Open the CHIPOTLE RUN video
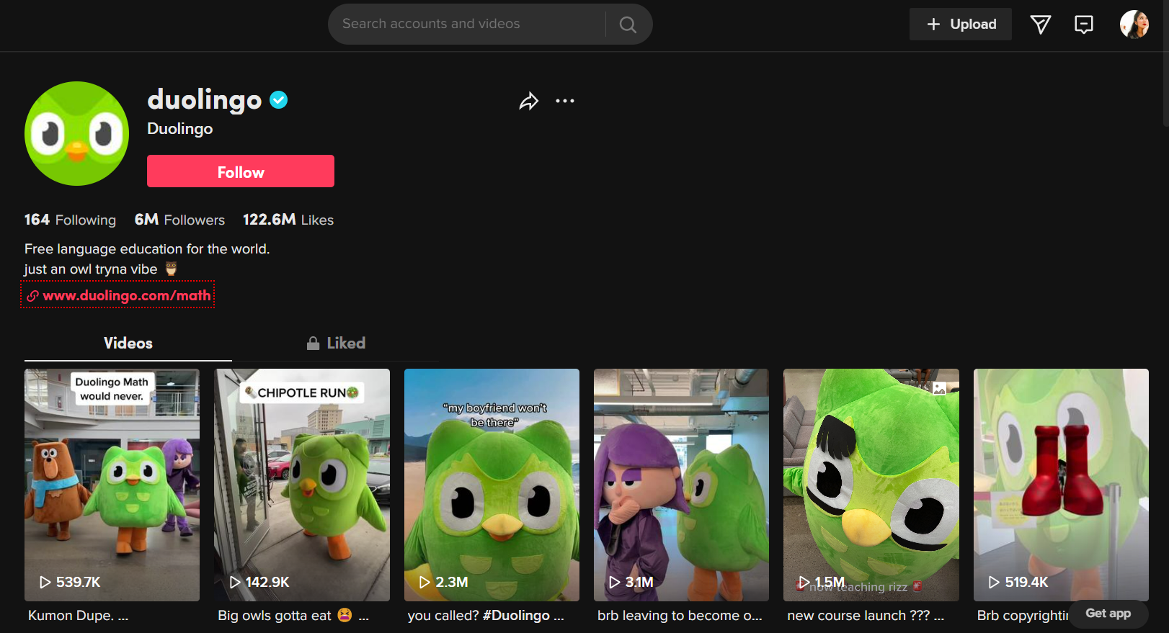 pos(302,485)
